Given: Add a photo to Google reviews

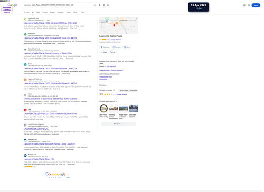Looking at the screenshot, I should click(x=134, y=90).
